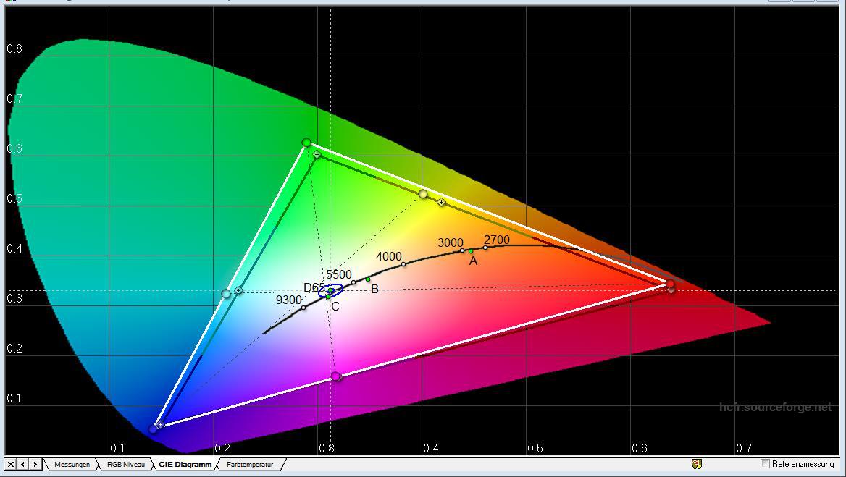Screen dimensions: 846x477
Task: Click the small yellow status icon near Referenzmessung
Action: point(697,463)
